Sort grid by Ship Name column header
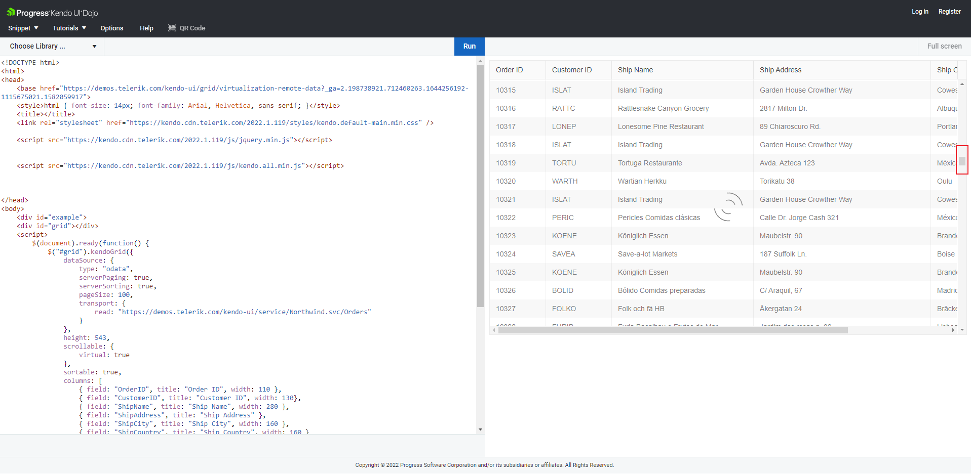This screenshot has height=474, width=971. pos(635,70)
